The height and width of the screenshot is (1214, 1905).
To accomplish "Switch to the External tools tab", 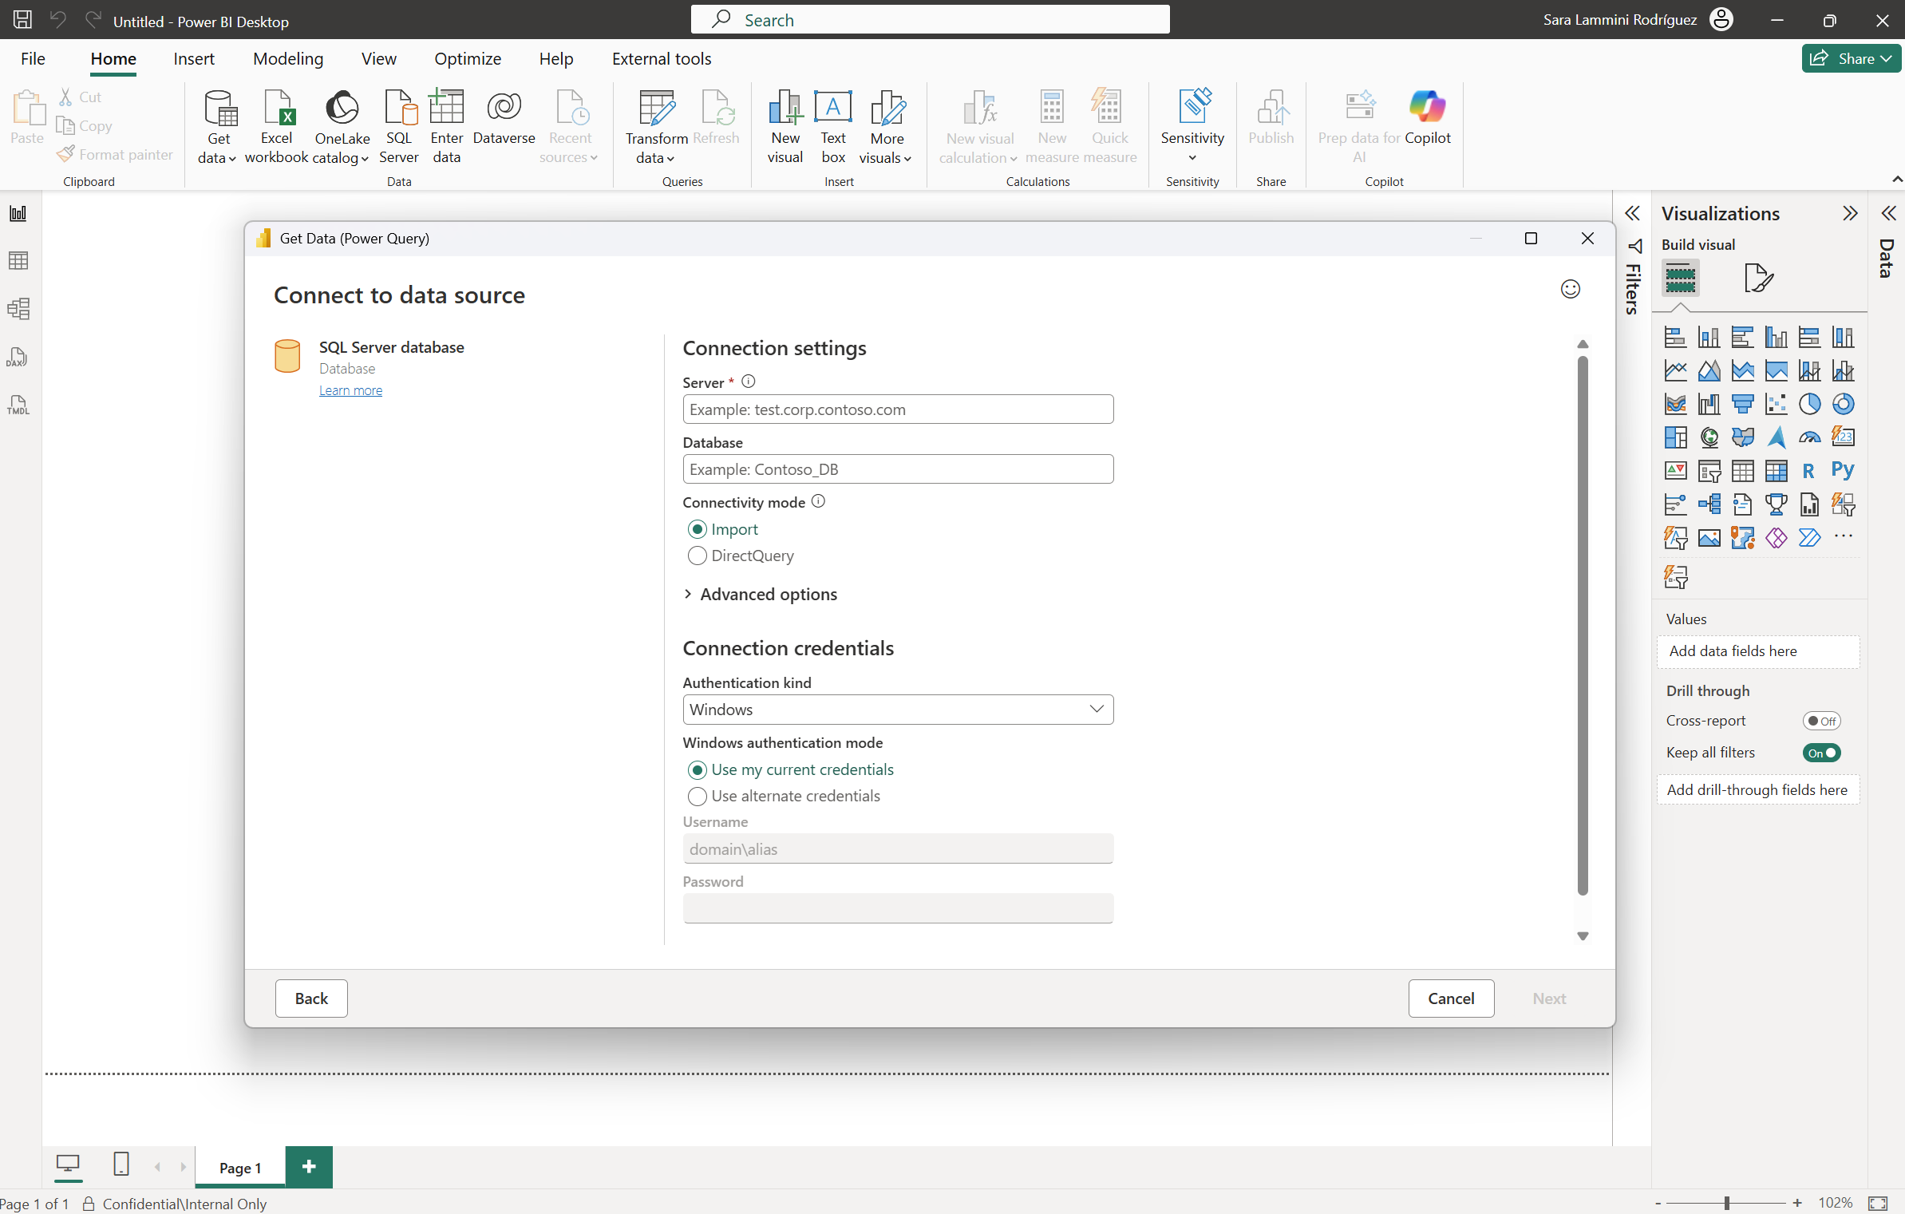I will (662, 58).
